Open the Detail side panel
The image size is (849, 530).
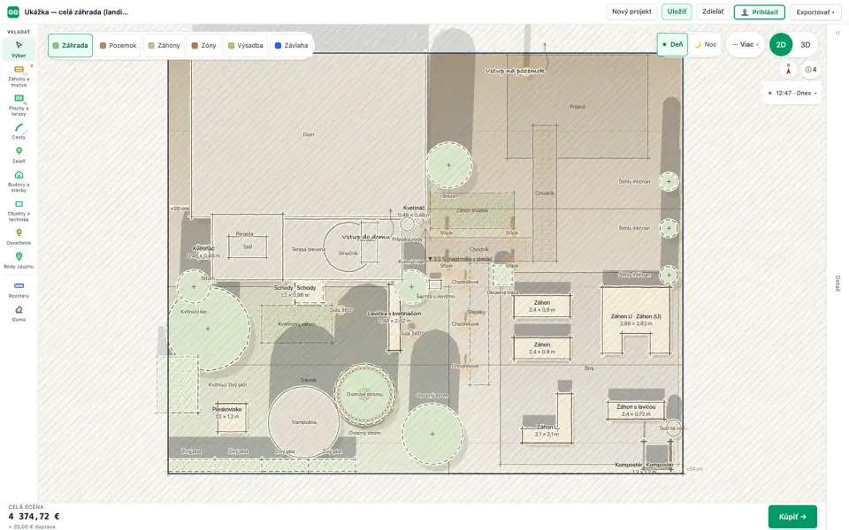pyautogui.click(x=838, y=284)
